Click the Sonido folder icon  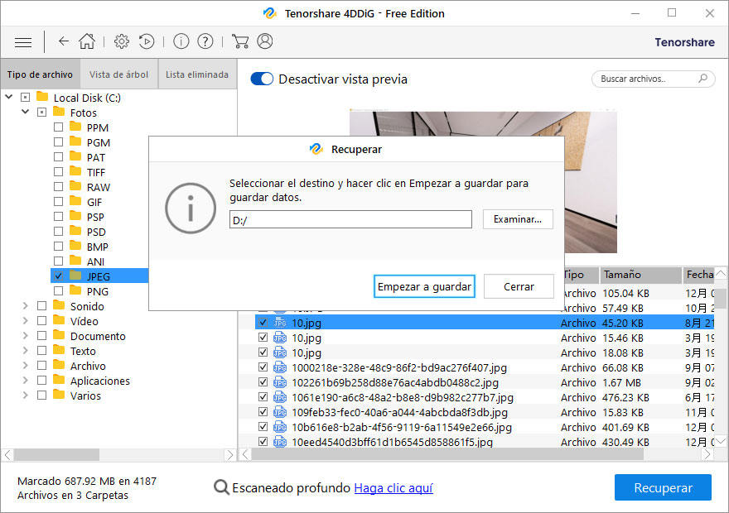tap(59, 305)
